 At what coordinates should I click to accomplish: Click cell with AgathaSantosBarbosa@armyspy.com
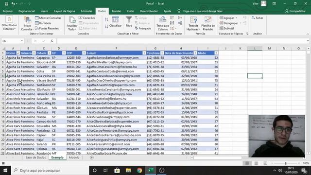click(x=116, y=57)
